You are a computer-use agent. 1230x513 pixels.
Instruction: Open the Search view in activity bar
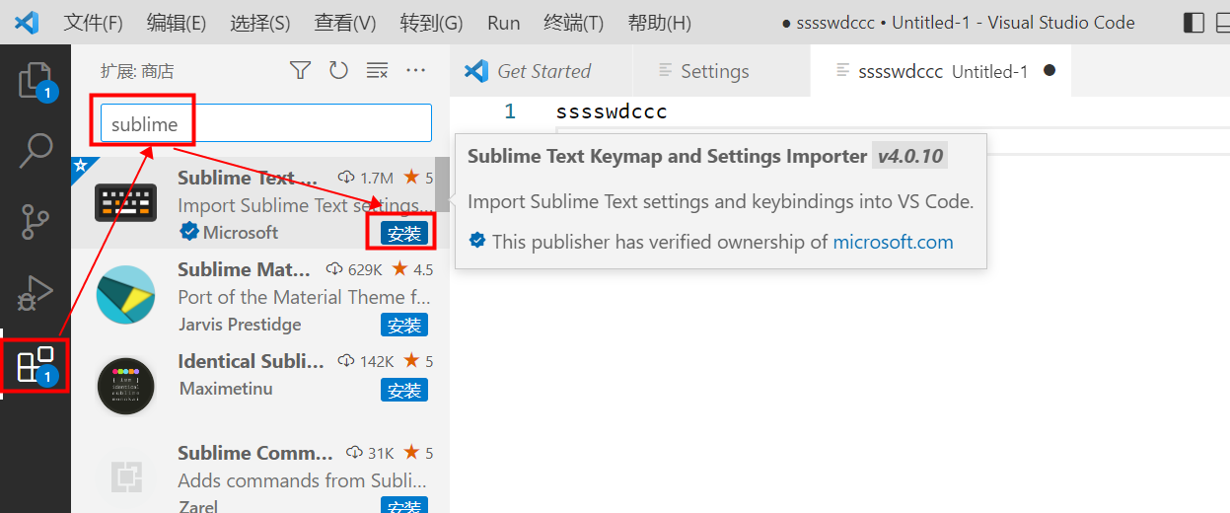click(x=36, y=150)
